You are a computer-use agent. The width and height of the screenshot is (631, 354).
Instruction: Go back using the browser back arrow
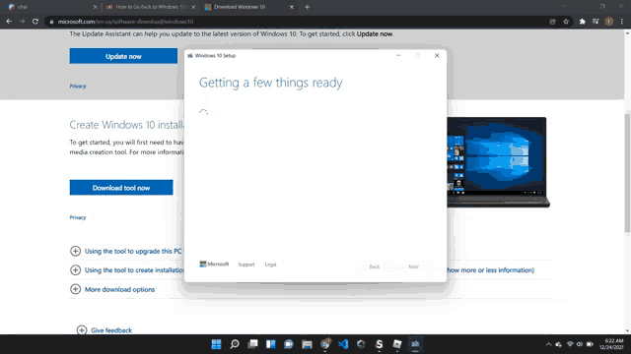tap(9, 22)
